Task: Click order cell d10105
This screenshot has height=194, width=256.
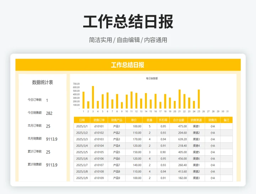Action: [99, 152]
